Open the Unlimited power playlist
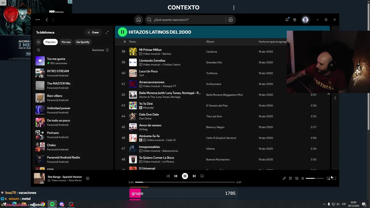 [x=73, y=110]
